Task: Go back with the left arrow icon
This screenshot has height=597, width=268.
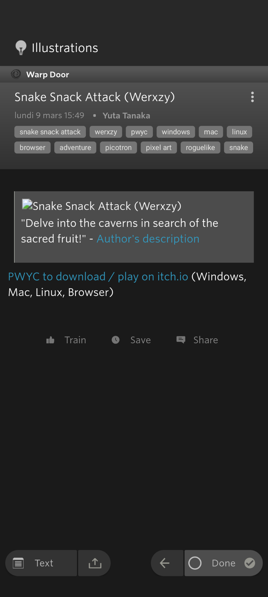Action: pos(165,563)
